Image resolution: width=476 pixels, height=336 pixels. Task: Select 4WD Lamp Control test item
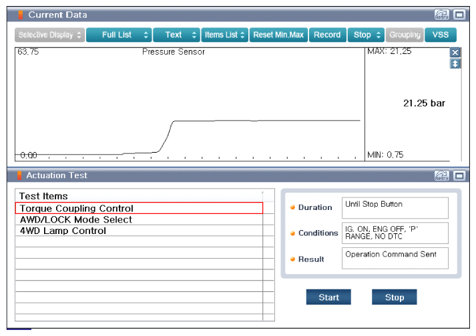click(139, 231)
